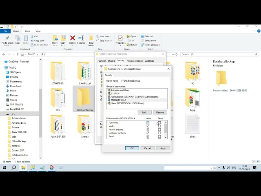The image size is (261, 196).
Task: Toggle Deny checkbox for List folder contents
Action: point(159,133)
